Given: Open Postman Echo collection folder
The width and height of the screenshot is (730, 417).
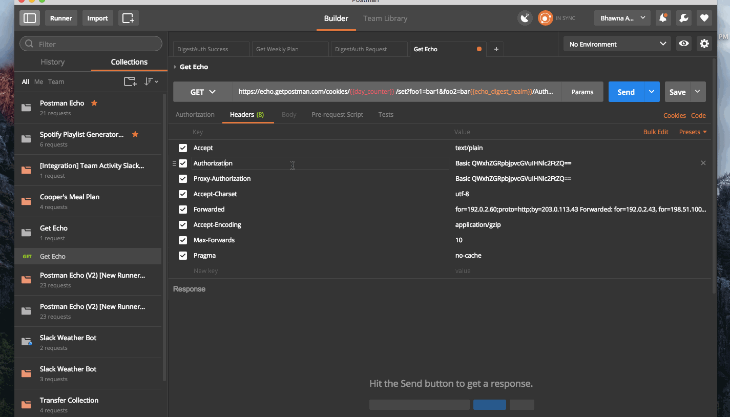Looking at the screenshot, I should point(26,108).
